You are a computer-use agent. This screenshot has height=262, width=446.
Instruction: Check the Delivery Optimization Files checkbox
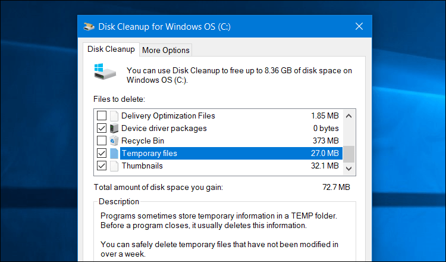(102, 116)
